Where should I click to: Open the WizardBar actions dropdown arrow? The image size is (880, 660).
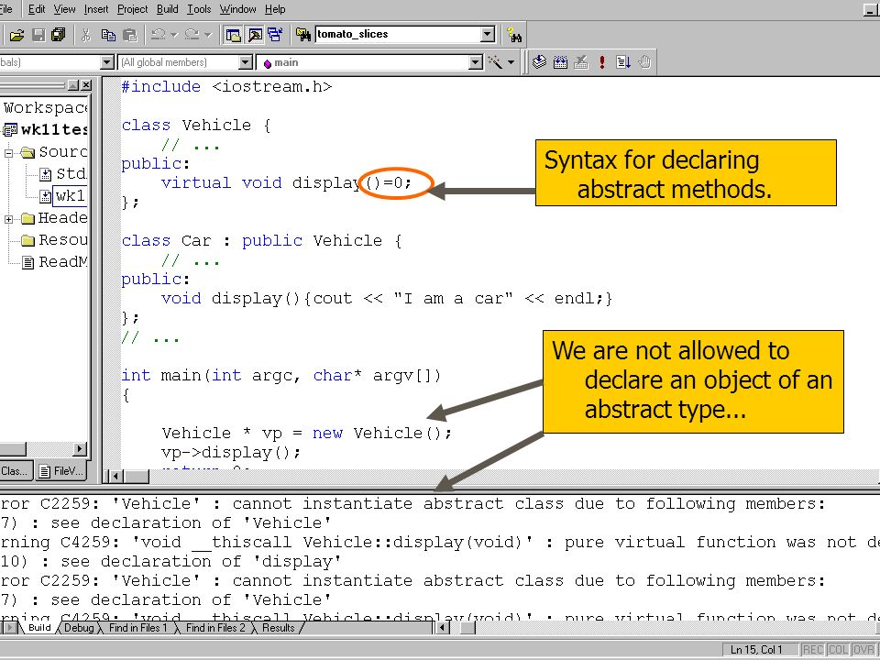point(511,62)
